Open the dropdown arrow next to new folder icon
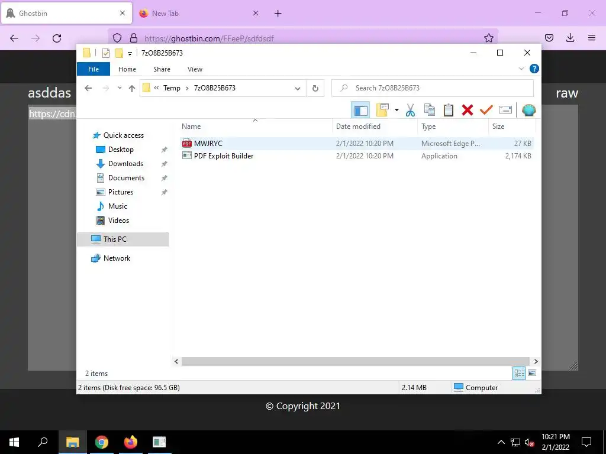 pyautogui.click(x=397, y=110)
